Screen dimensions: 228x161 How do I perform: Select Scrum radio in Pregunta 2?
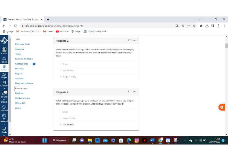tap(61, 64)
